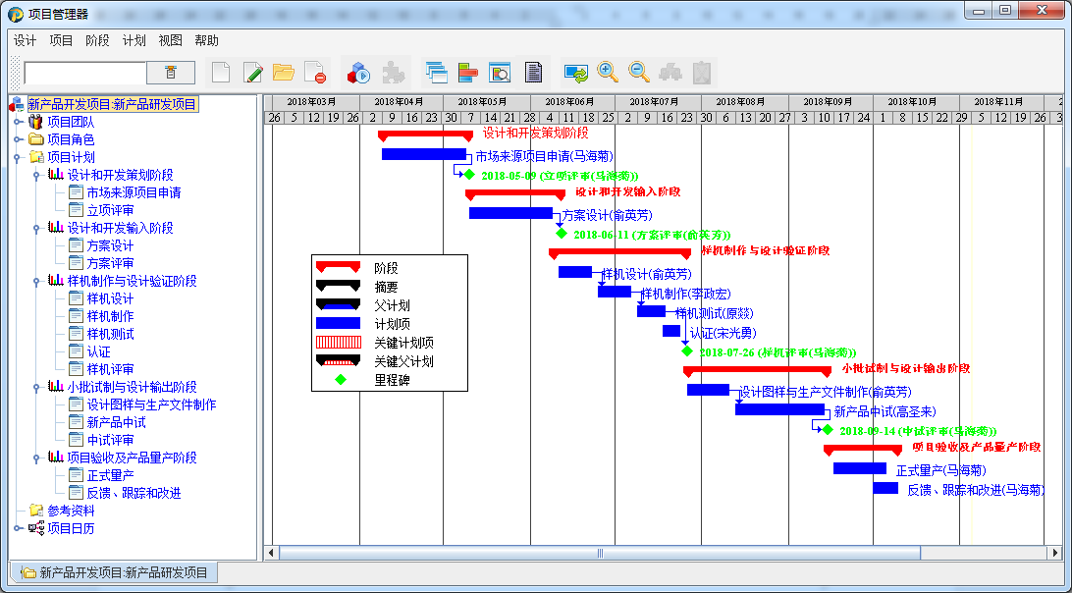Select 新产品中试 in the tree

coord(116,422)
